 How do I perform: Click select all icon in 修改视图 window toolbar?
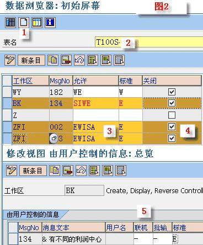[x=94, y=171]
